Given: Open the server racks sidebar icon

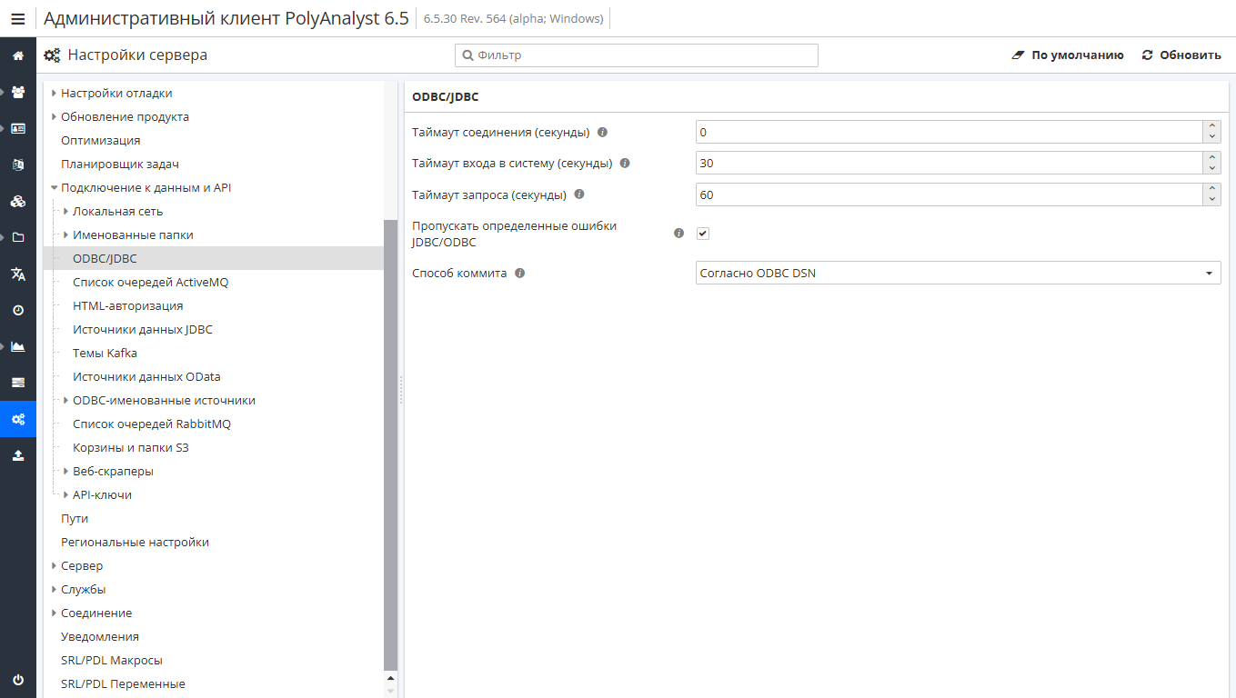Looking at the screenshot, I should 18,383.
